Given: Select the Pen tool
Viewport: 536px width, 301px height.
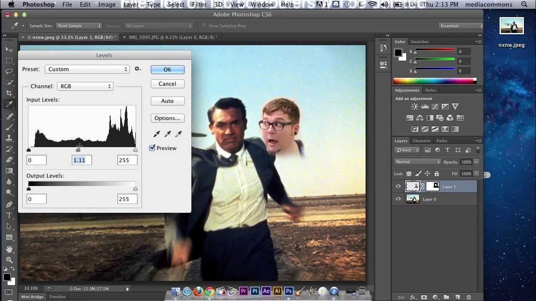Looking at the screenshot, I should [x=9, y=204].
